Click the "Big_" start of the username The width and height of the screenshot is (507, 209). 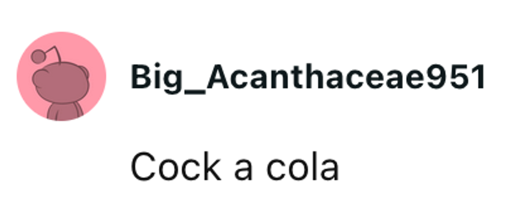pos(168,78)
